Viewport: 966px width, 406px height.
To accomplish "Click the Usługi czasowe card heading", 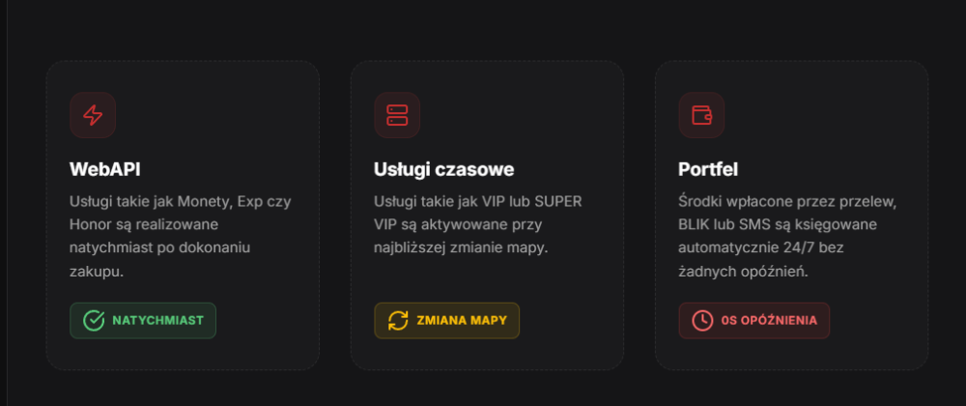I will coord(443,169).
